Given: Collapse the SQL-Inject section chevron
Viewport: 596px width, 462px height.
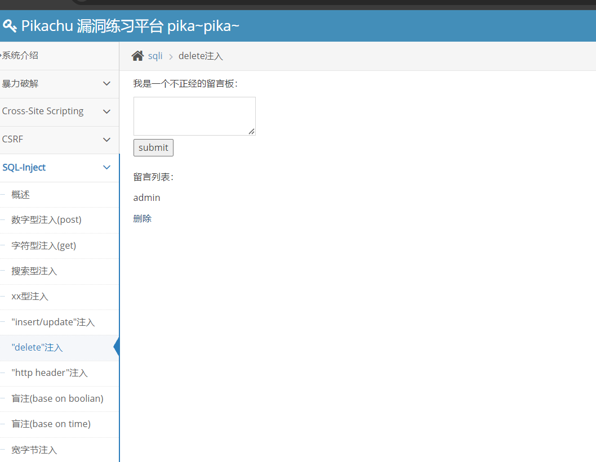Looking at the screenshot, I should point(107,167).
